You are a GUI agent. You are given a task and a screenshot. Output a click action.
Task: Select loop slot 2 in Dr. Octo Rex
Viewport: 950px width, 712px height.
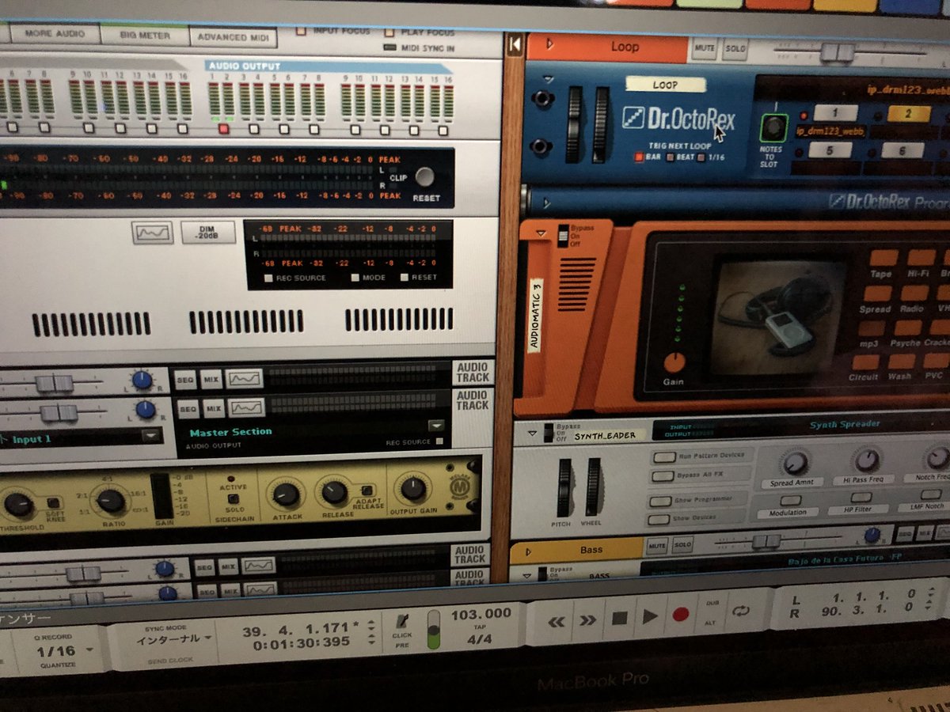908,113
